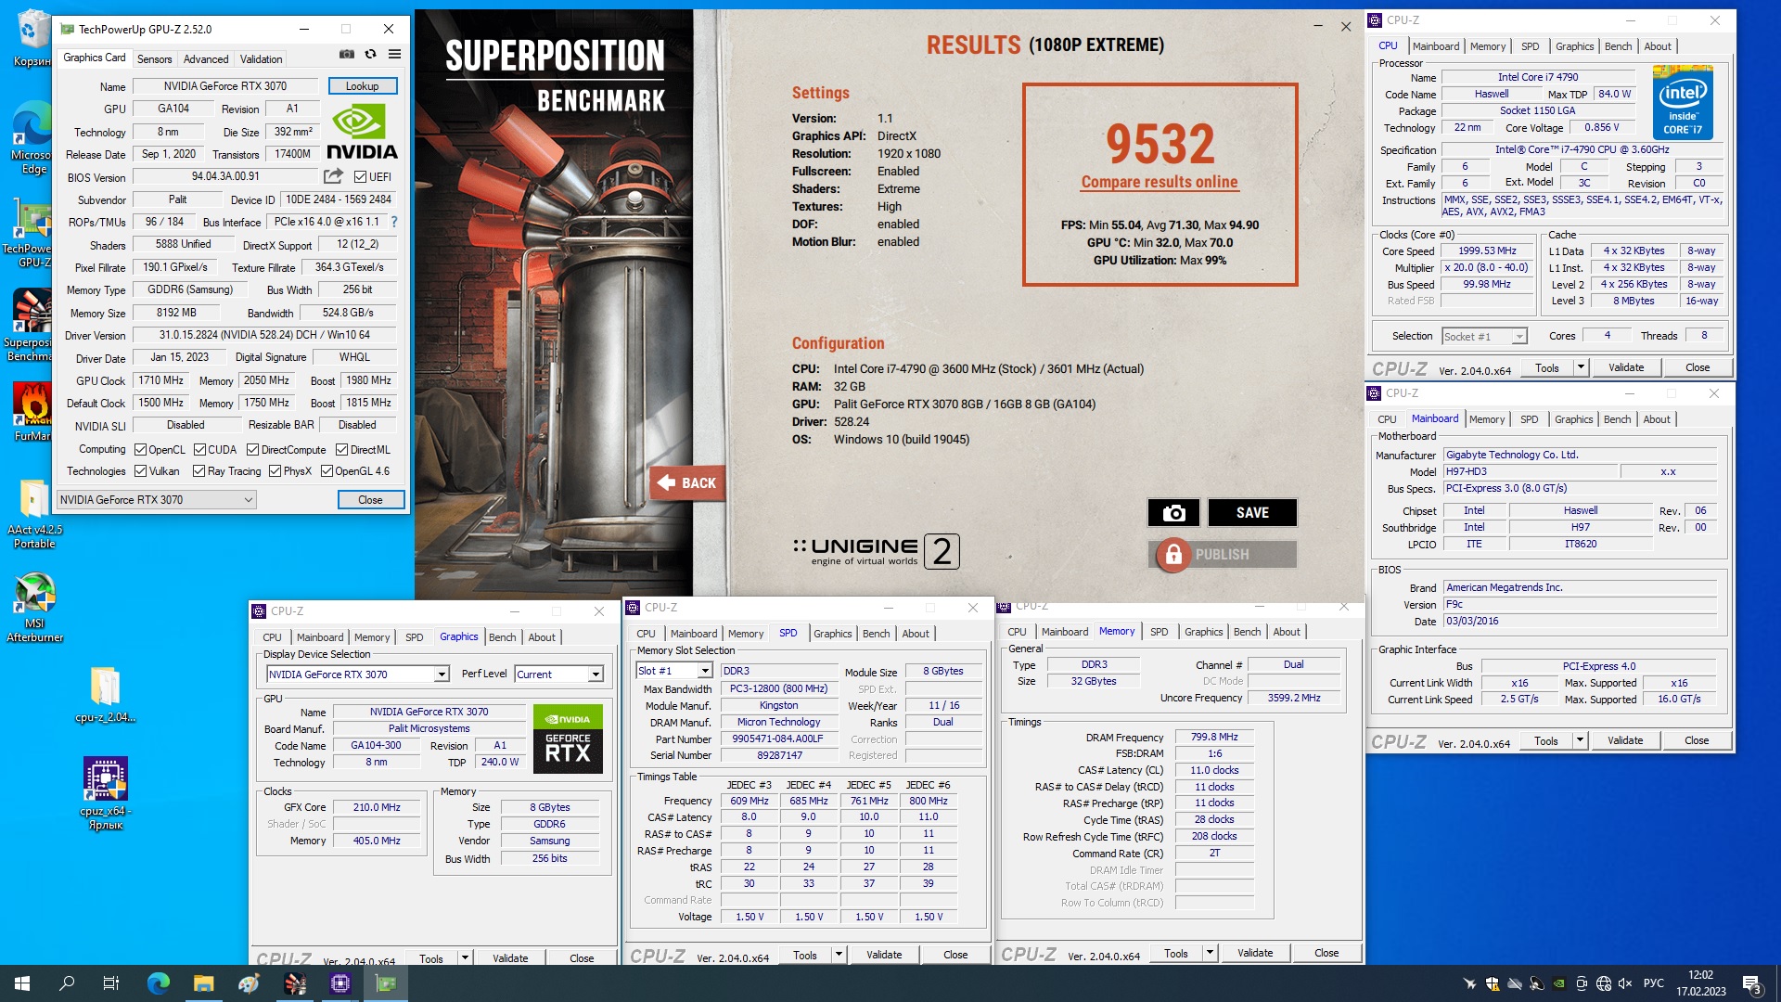This screenshot has height=1002, width=1781.
Task: Expand Tools arrow in Graphics CPU-Z window
Action: (x=465, y=957)
